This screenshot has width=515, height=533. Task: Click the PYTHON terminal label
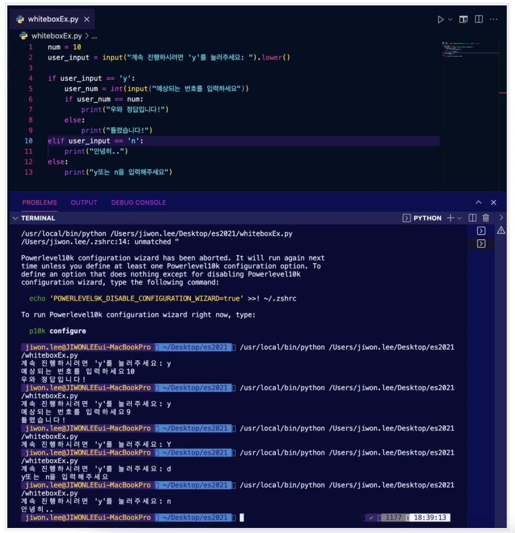click(x=427, y=218)
